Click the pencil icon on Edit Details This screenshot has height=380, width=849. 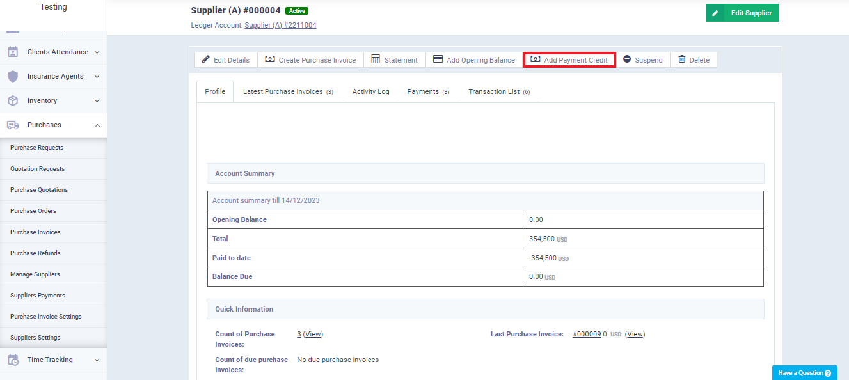(205, 59)
